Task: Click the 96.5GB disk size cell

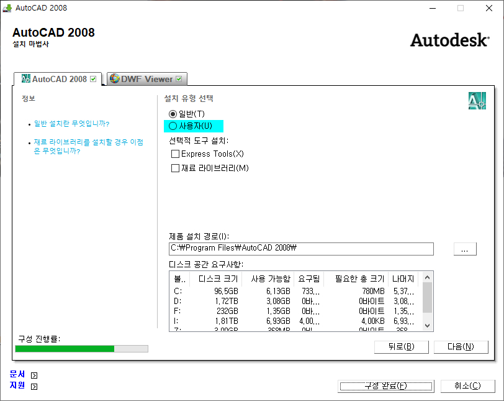Action: pos(227,291)
